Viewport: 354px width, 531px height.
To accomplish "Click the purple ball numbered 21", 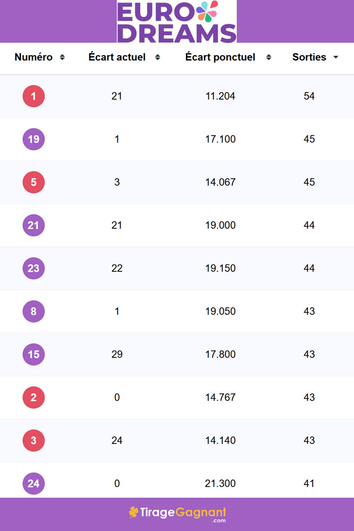I will pyautogui.click(x=33, y=225).
